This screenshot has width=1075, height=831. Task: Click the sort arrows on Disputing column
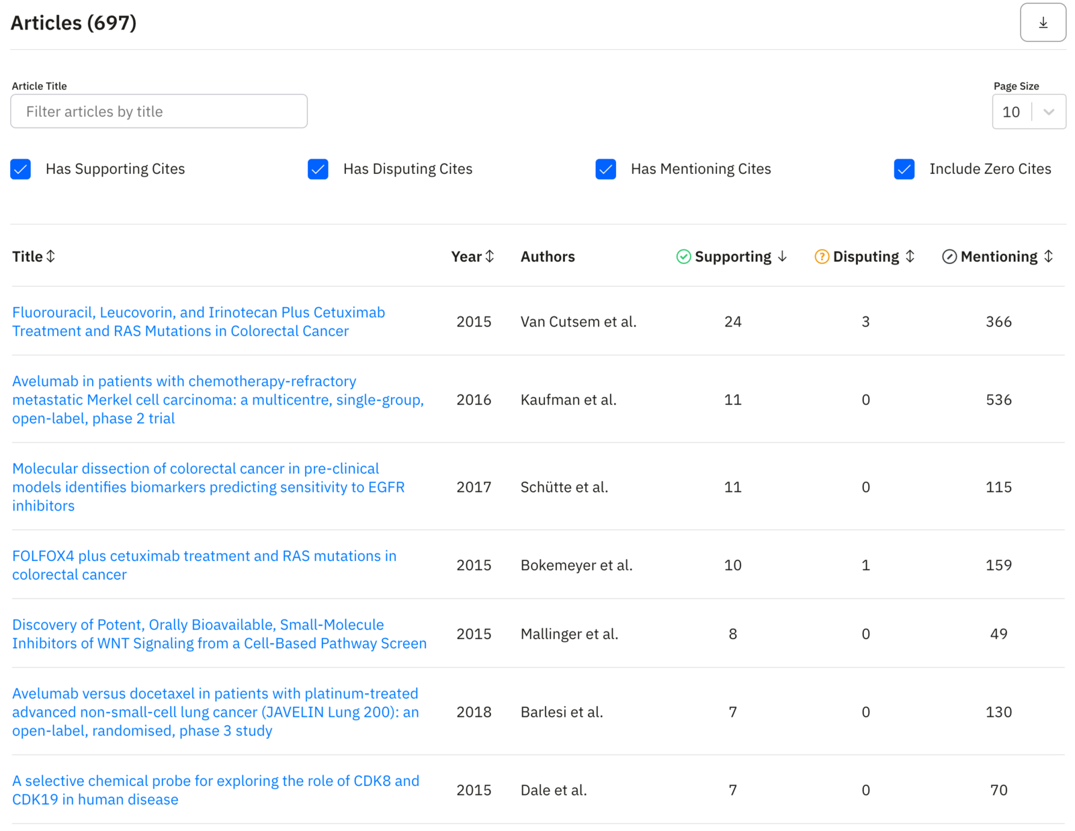[911, 256]
